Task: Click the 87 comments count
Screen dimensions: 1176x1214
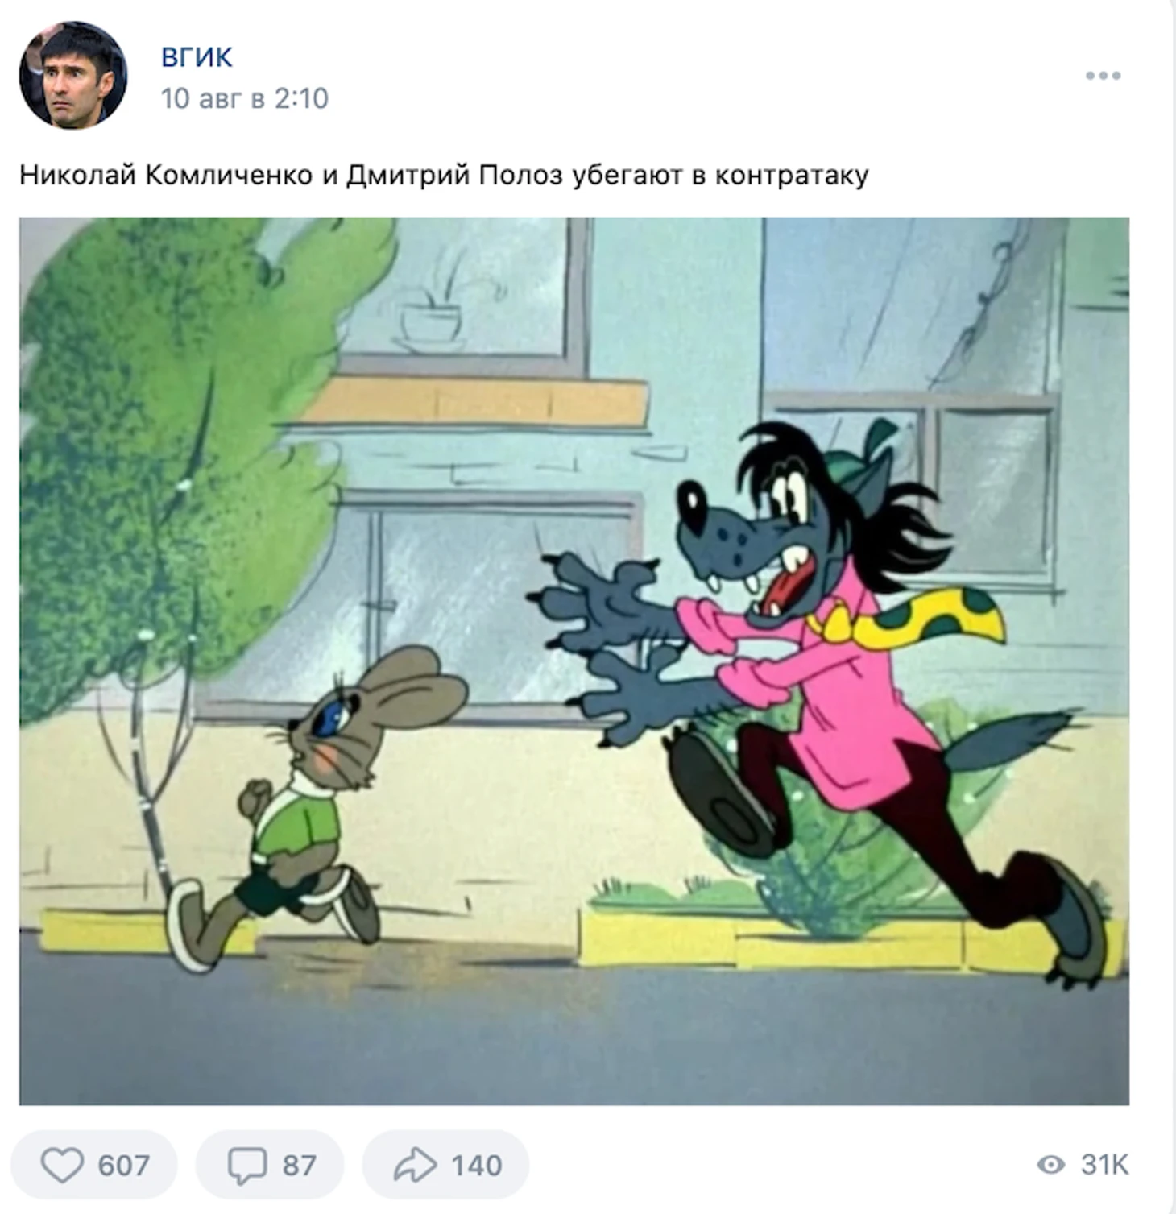Action: [299, 1165]
